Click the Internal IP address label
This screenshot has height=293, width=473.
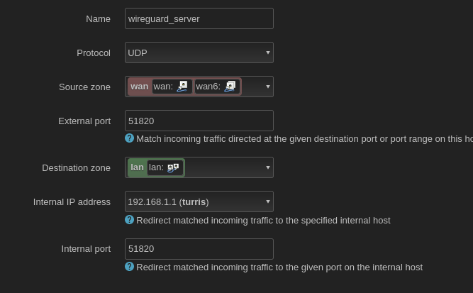coord(72,202)
